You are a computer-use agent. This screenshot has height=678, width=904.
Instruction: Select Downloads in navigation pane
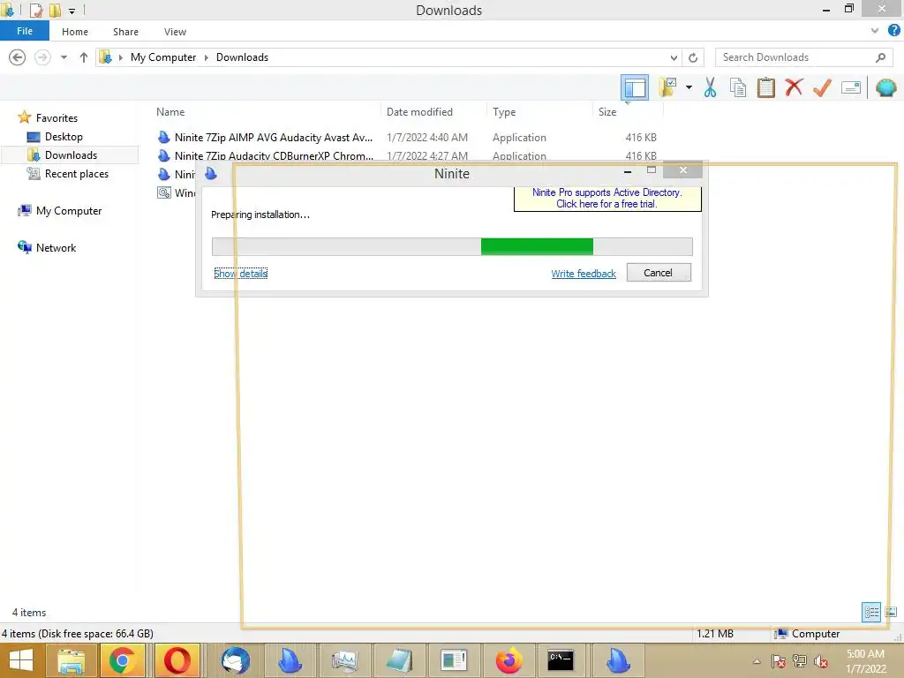(x=71, y=155)
